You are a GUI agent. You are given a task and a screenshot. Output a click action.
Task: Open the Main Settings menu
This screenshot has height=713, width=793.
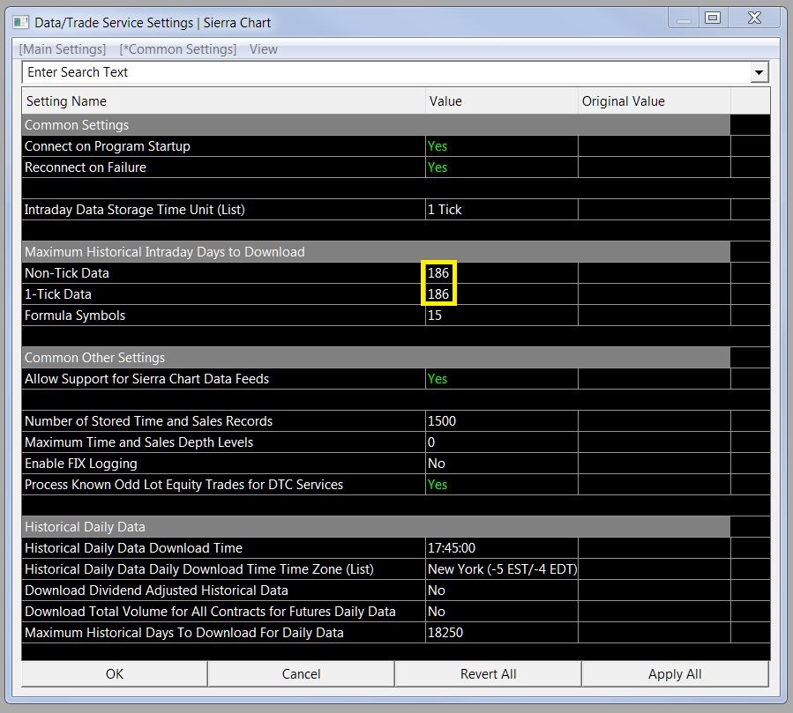(63, 49)
